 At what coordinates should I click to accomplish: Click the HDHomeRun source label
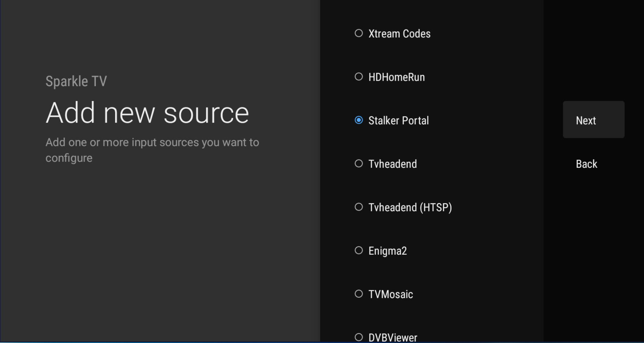click(x=397, y=77)
